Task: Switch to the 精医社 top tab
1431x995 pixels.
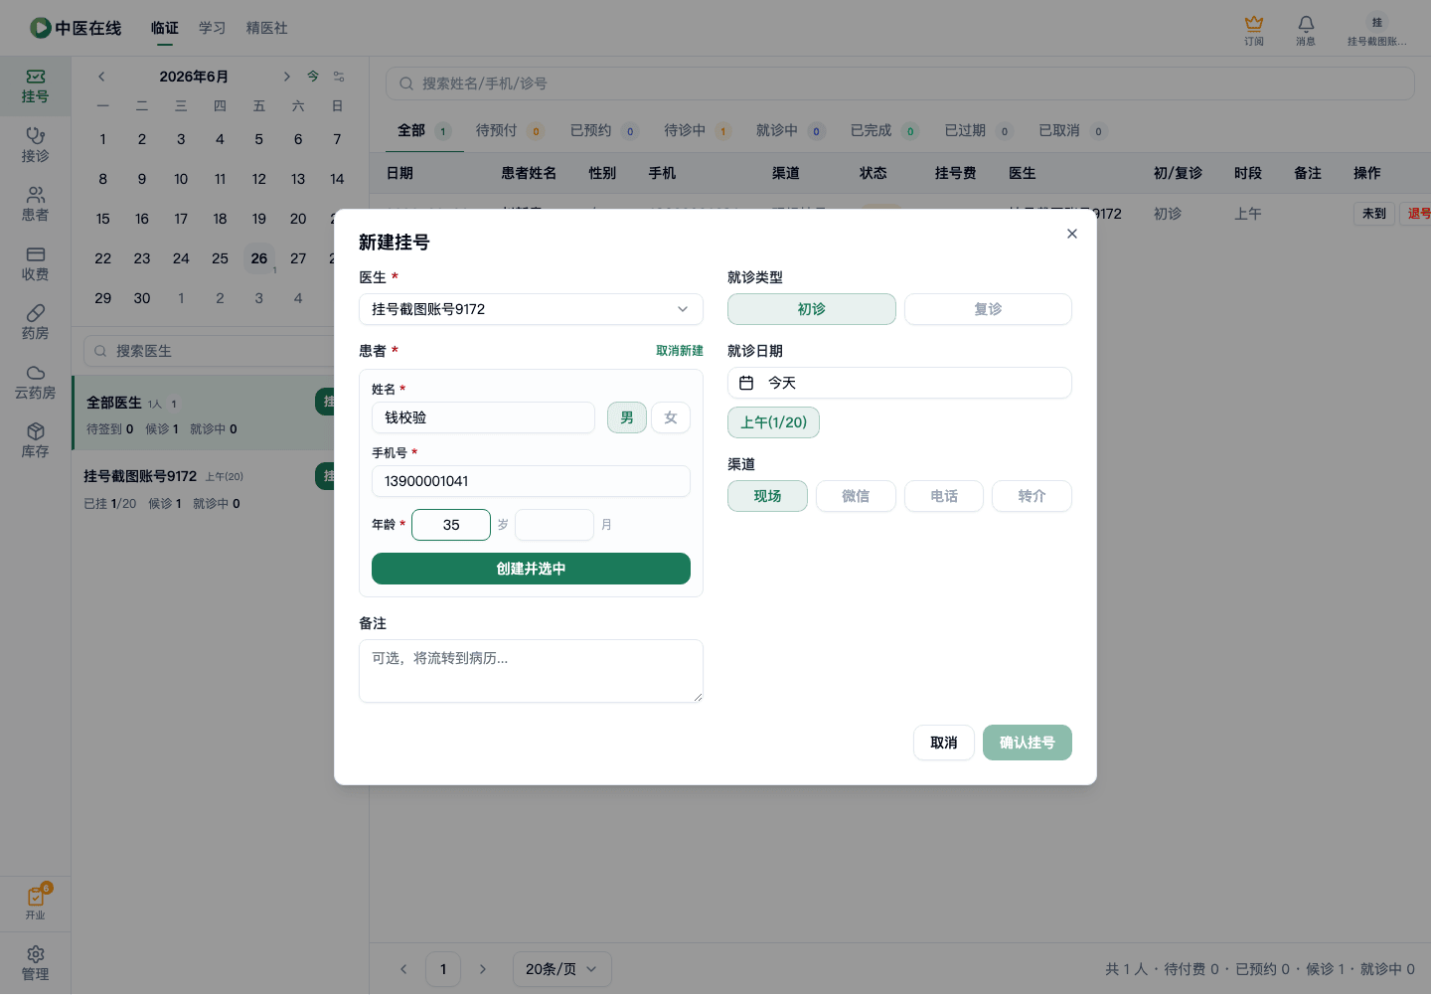Action: click(267, 28)
